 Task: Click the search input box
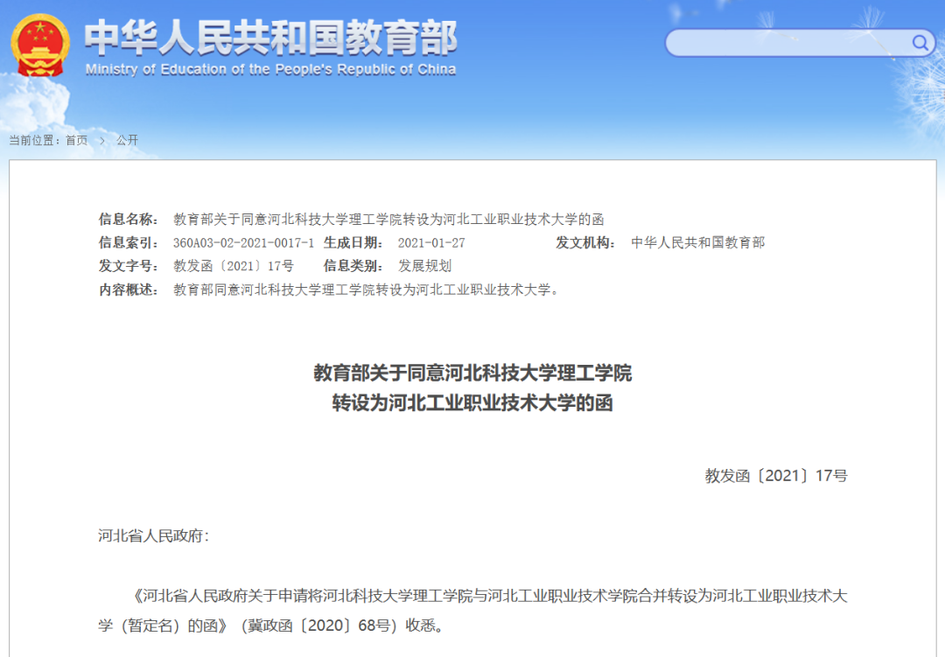pos(787,42)
